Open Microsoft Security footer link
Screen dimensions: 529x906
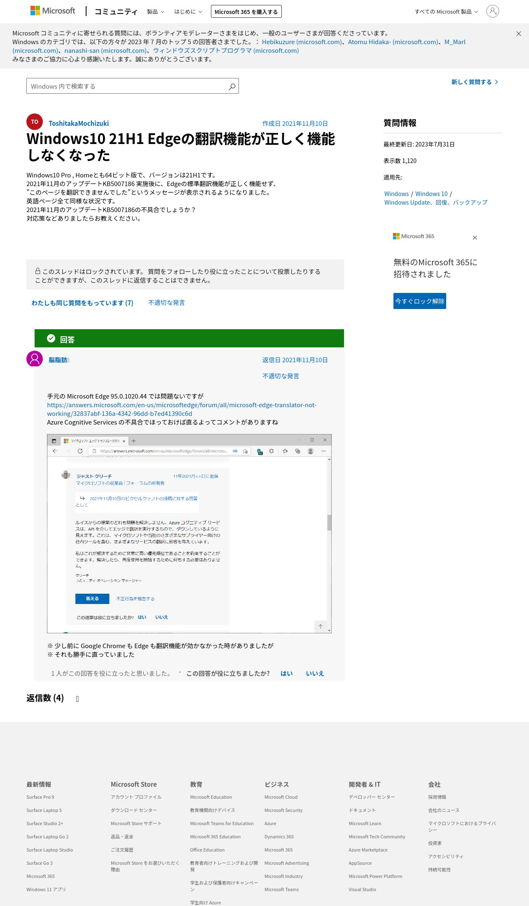(x=283, y=810)
